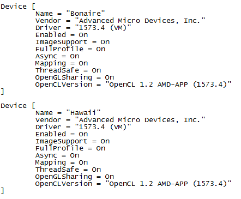Click ThreadSafe = On for Bonaire
The height and width of the screenshot is (199, 241).
coord(68,70)
